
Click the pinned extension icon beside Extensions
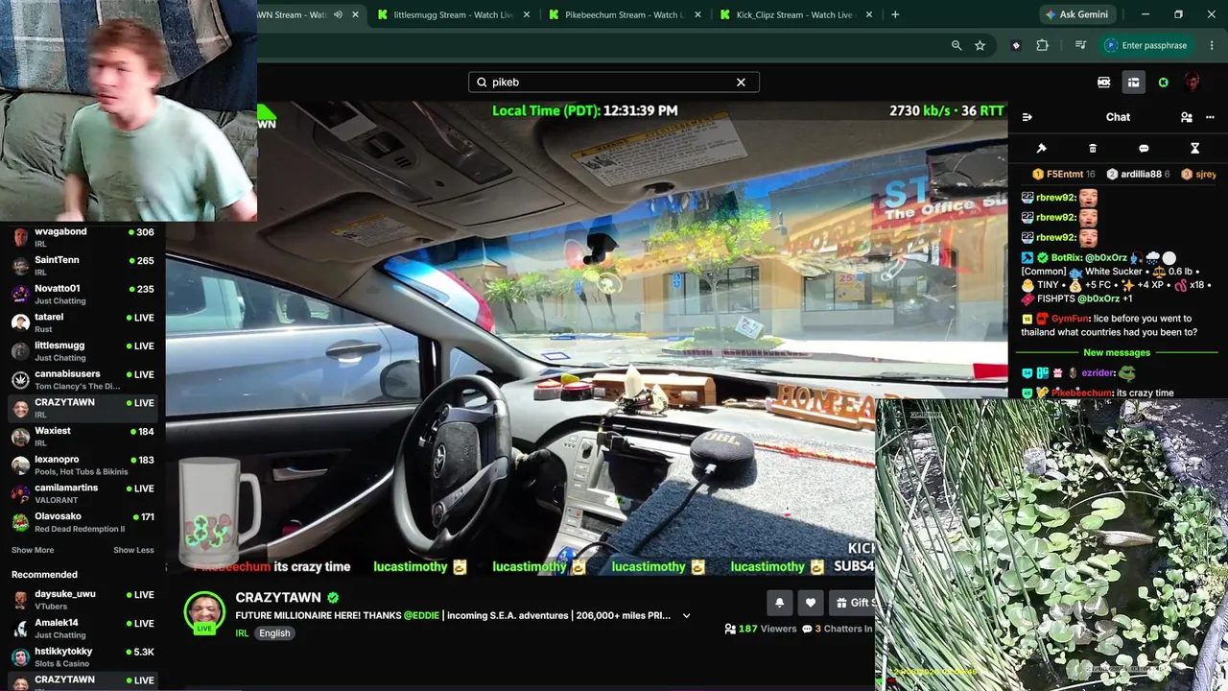pyautogui.click(x=1016, y=45)
